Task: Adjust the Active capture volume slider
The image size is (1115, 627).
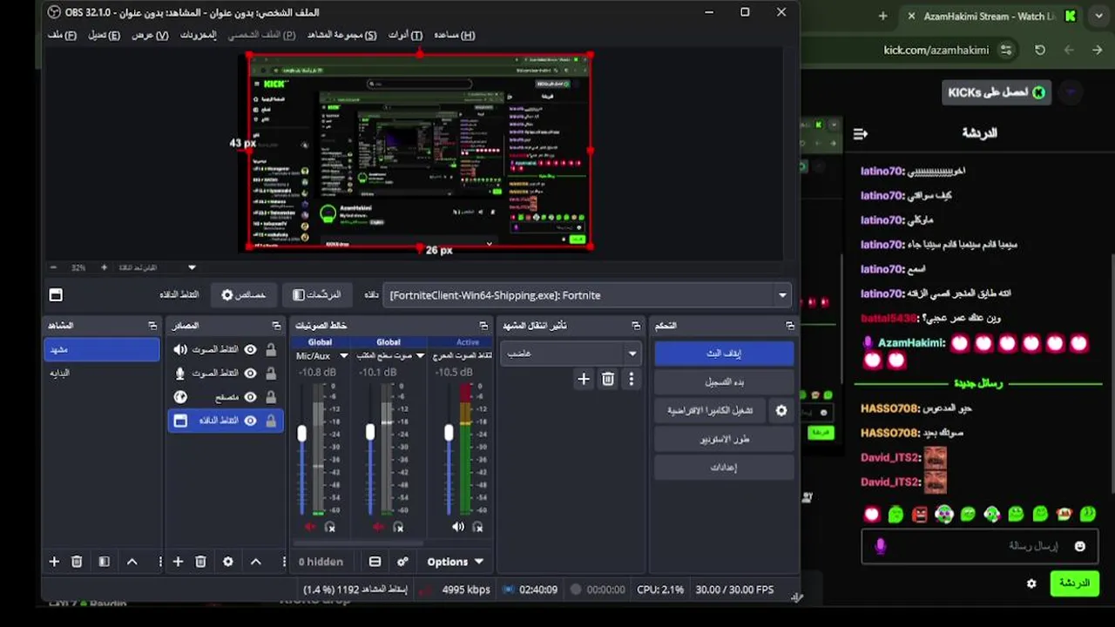Action: pyautogui.click(x=449, y=432)
